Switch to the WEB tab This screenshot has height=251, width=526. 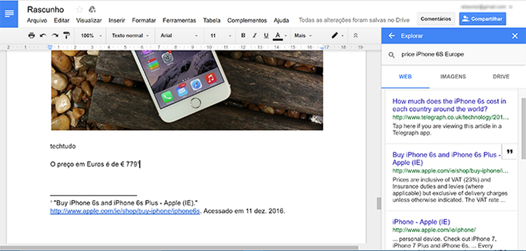coord(405,77)
